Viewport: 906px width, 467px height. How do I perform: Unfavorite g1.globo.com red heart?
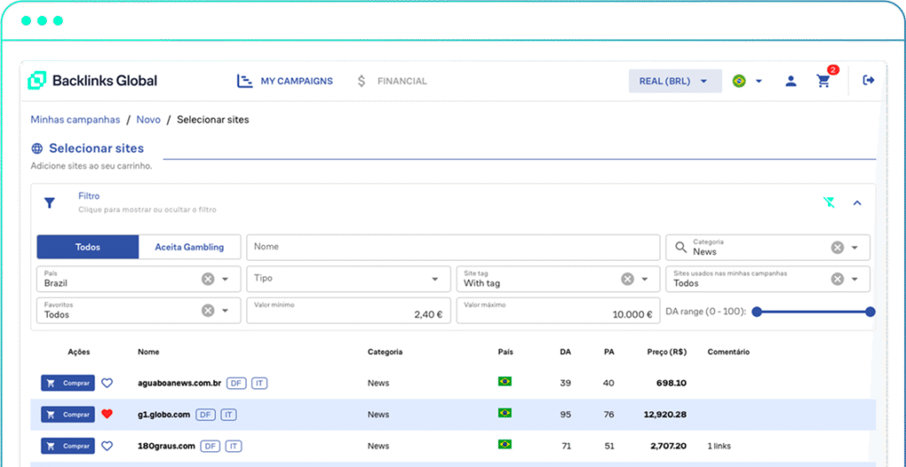(107, 414)
